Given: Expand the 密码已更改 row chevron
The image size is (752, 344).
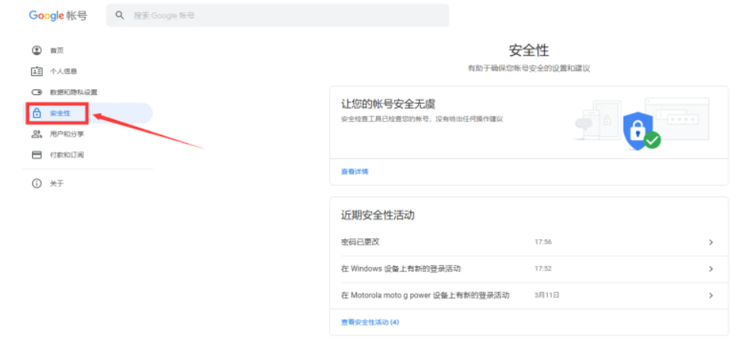Looking at the screenshot, I should tap(711, 242).
